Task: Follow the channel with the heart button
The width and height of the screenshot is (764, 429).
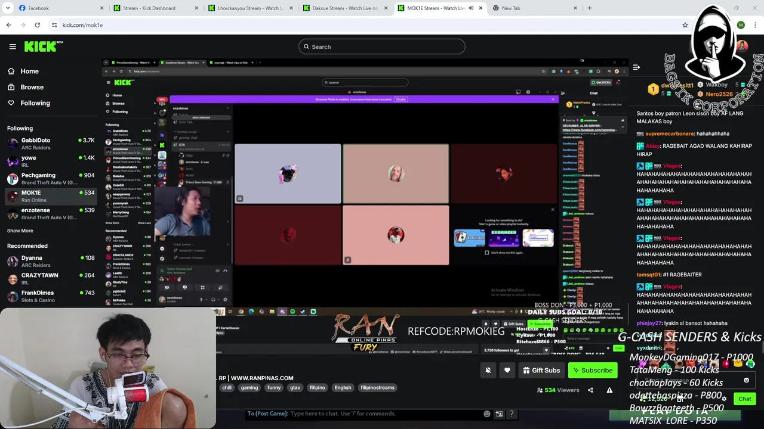Action: tap(507, 370)
